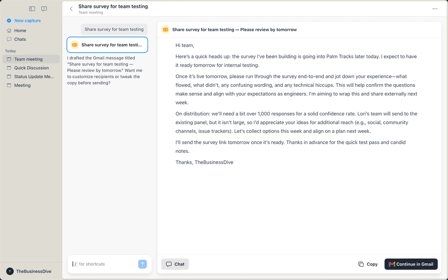Start a New capture
This screenshot has height=280, width=448.
point(27,21)
